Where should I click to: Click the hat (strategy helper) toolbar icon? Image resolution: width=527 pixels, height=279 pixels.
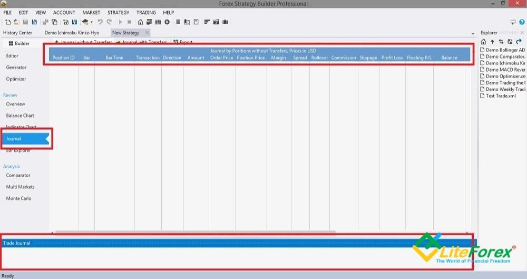coord(85,22)
